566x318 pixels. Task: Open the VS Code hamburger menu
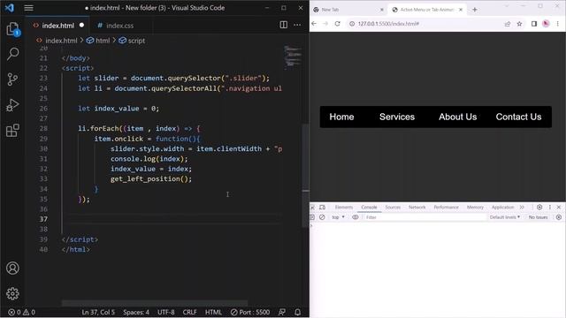pyautogui.click(x=28, y=8)
